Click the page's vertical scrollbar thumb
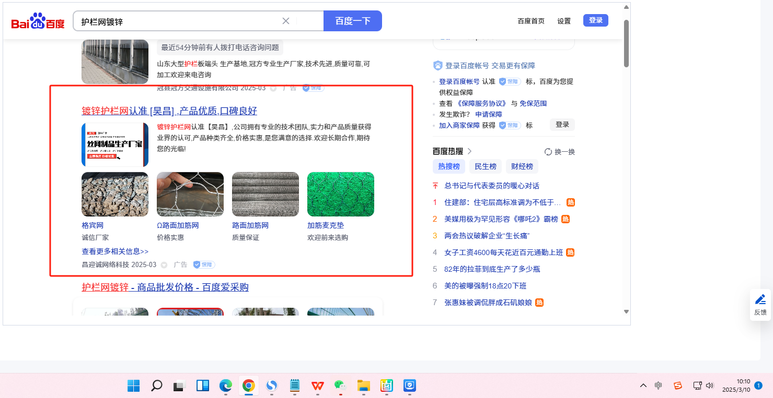 point(626,44)
